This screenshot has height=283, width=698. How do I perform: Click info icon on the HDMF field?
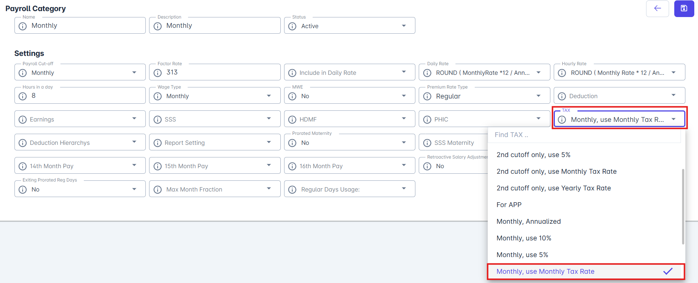tap(292, 119)
